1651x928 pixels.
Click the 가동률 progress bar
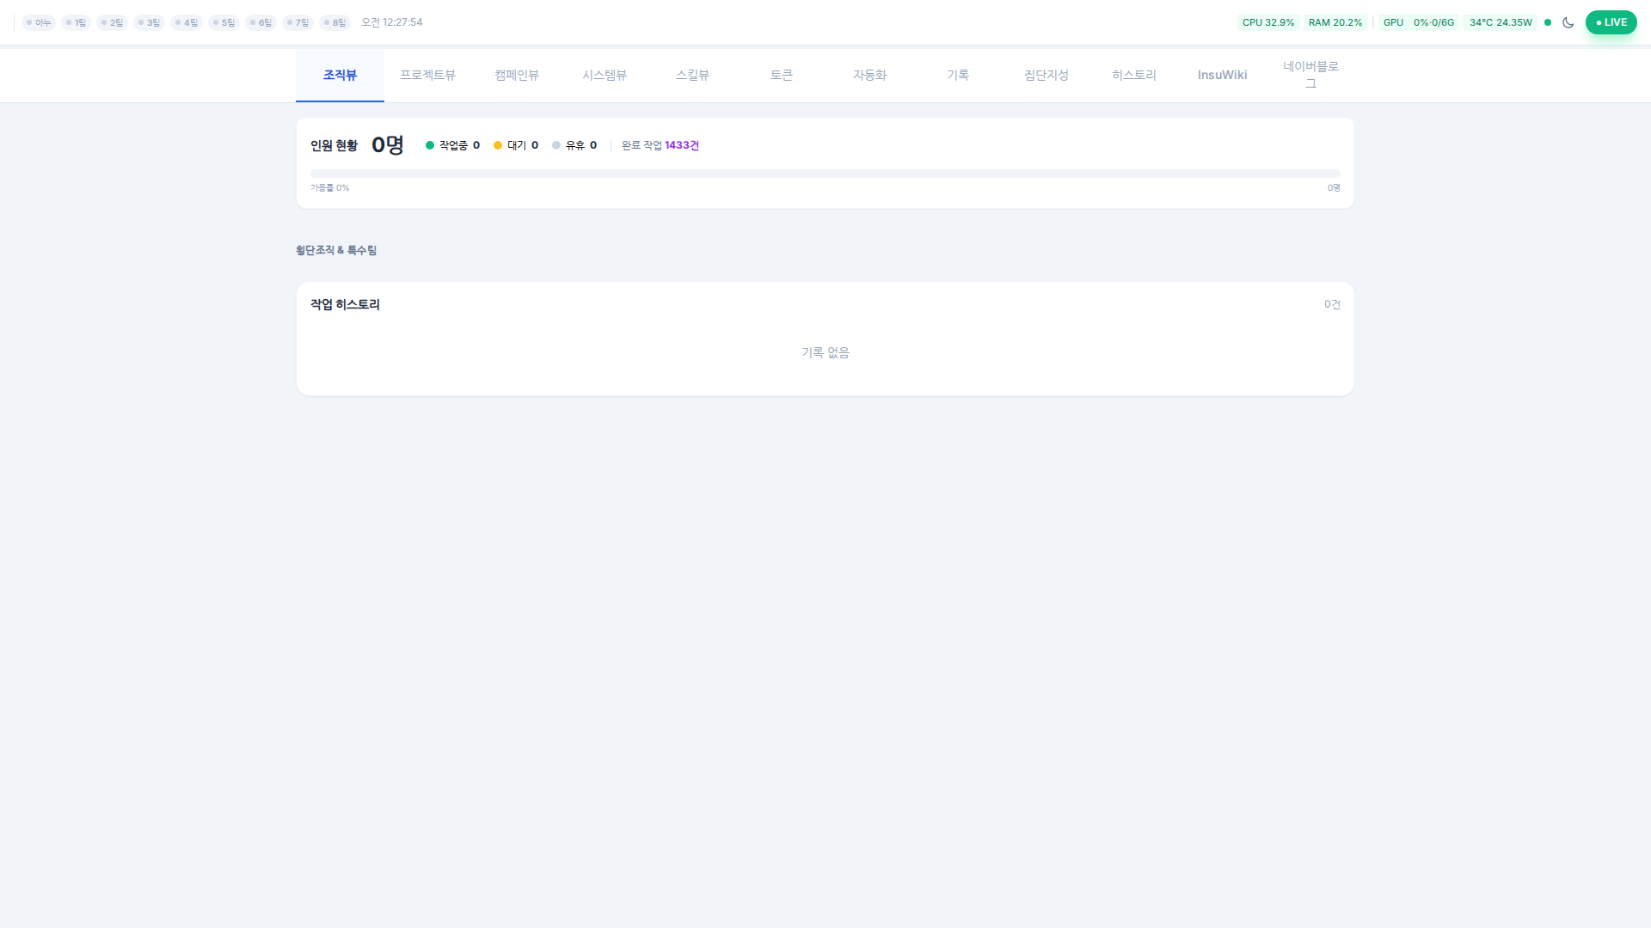825,174
